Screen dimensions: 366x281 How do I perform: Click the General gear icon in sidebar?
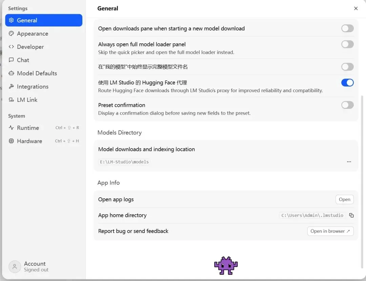click(12, 20)
